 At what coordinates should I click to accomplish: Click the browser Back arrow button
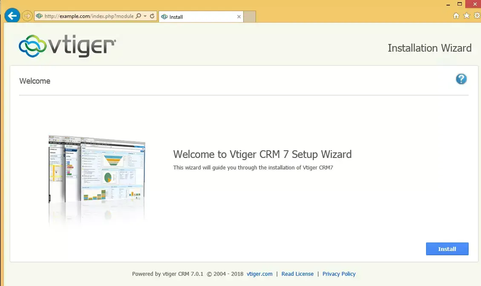click(12, 16)
